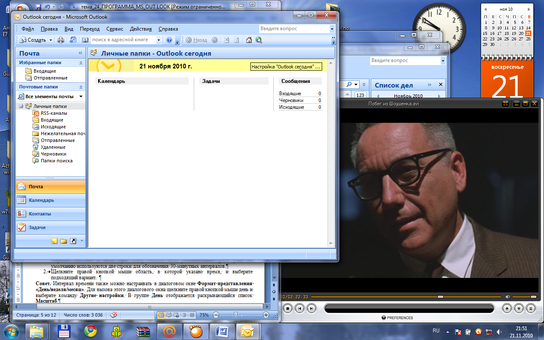This screenshot has height=340, width=544.
Task: Click the Входящие link under Сообщения
Action: point(290,93)
